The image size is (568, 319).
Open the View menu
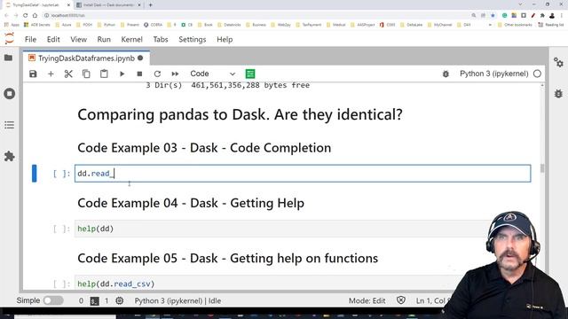click(x=79, y=39)
